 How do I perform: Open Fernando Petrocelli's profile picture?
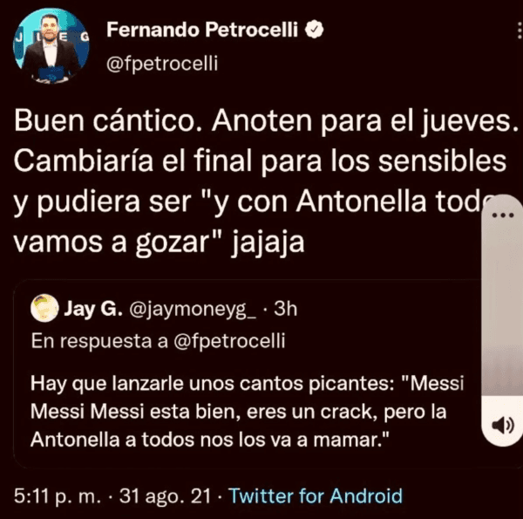click(51, 46)
